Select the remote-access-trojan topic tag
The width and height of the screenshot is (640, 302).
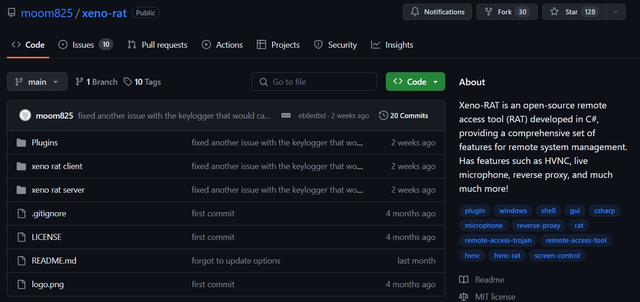click(498, 240)
